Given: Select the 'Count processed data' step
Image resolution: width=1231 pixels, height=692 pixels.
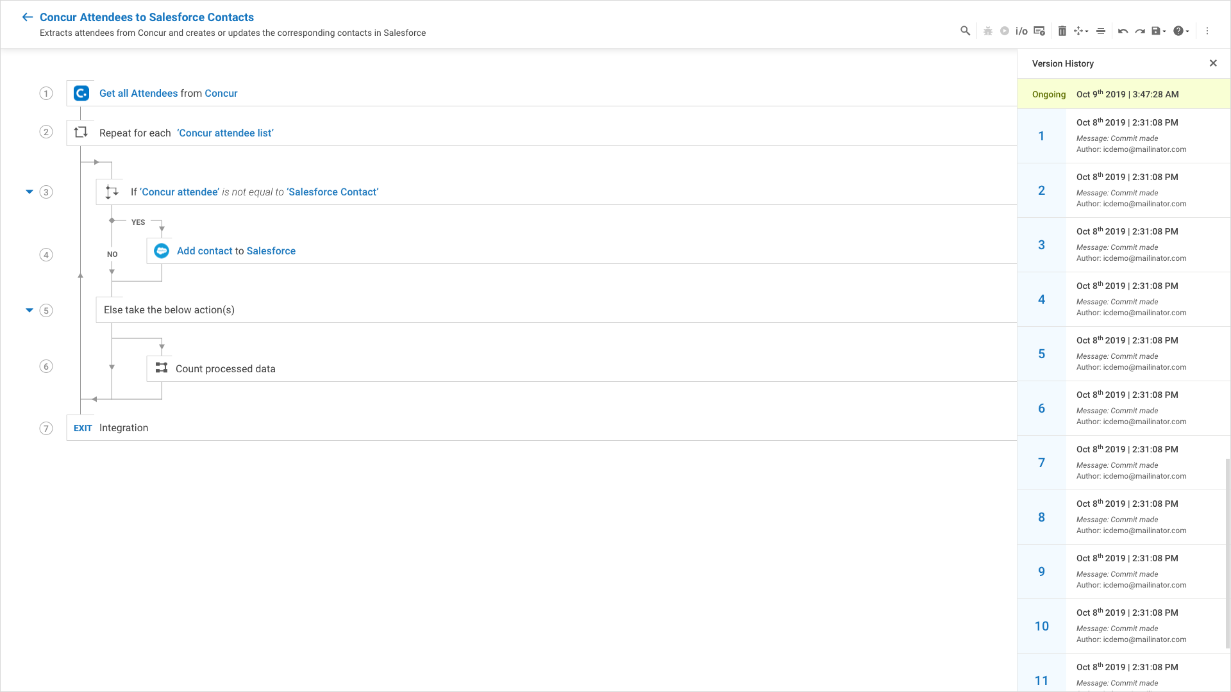Looking at the screenshot, I should [x=582, y=369].
